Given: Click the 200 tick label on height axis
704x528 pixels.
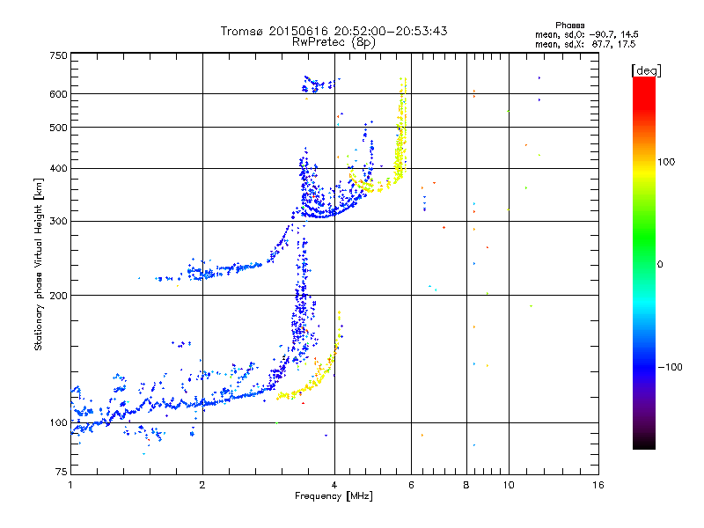Looking at the screenshot, I should 58,296.
